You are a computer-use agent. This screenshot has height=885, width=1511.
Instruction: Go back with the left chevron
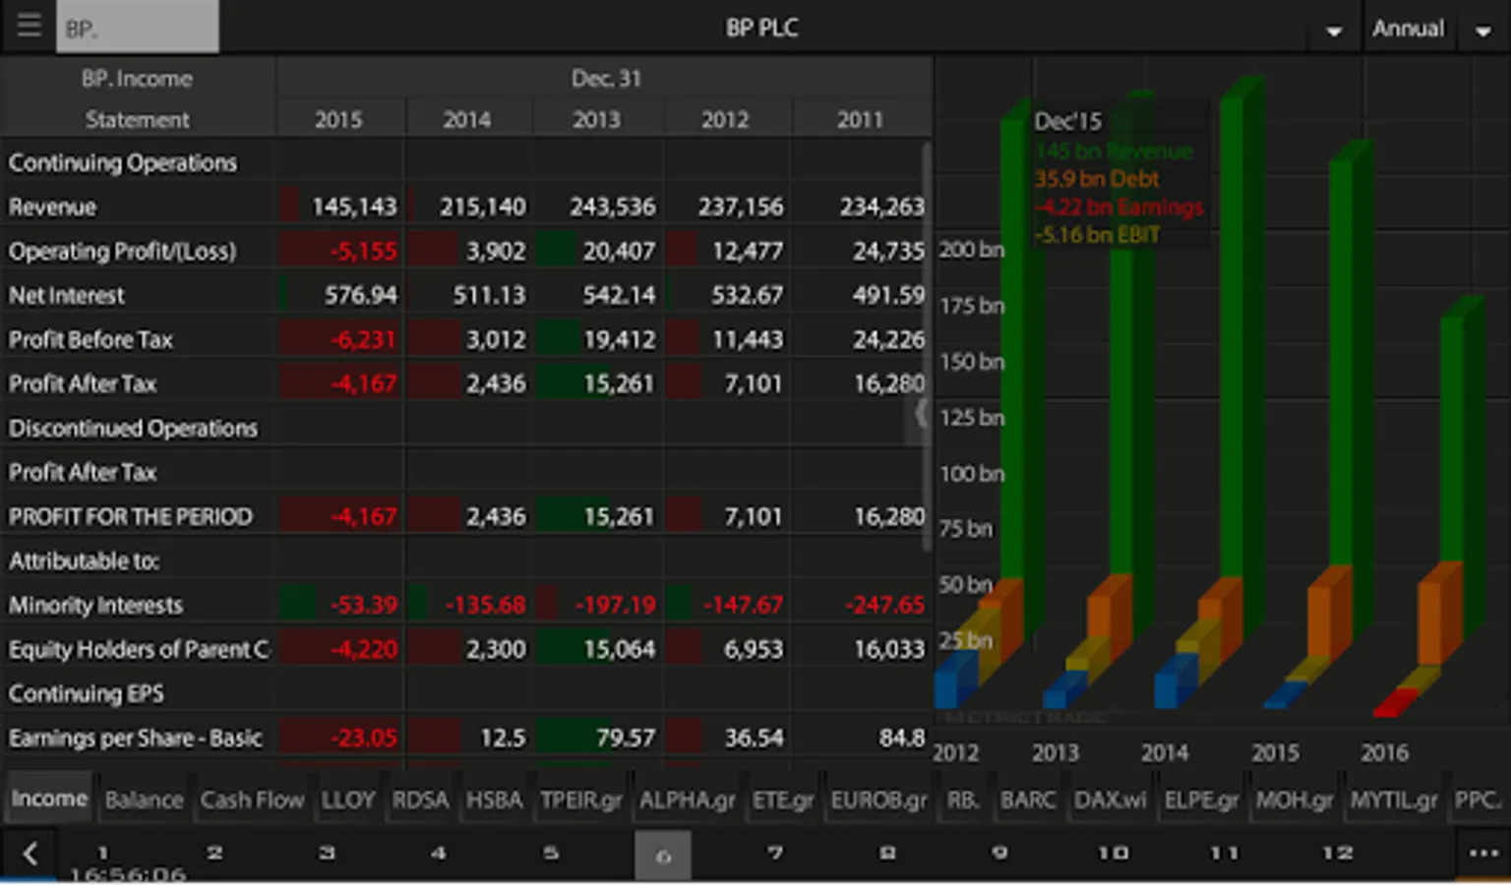(x=30, y=853)
